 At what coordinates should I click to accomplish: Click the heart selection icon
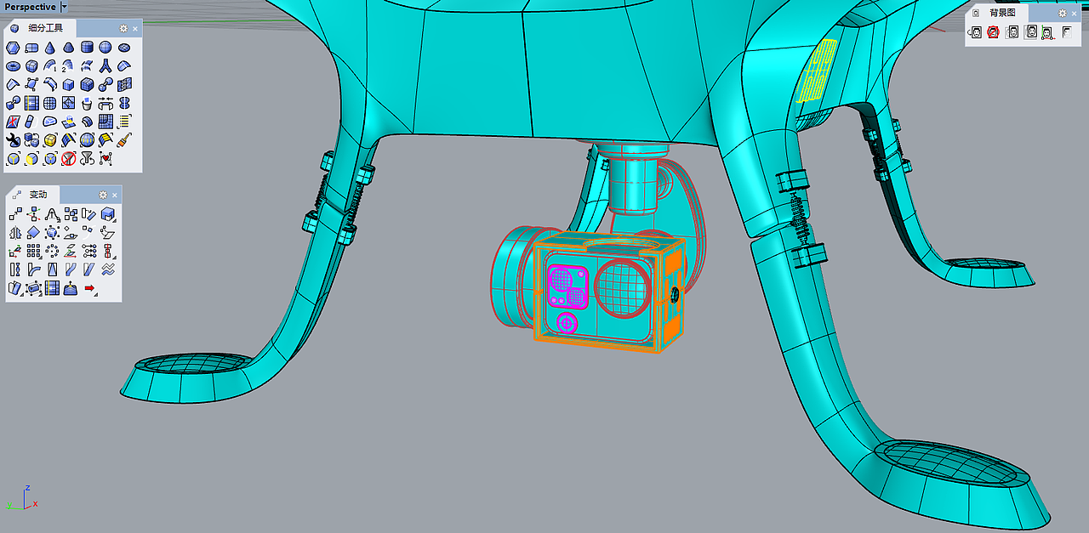pos(105,158)
